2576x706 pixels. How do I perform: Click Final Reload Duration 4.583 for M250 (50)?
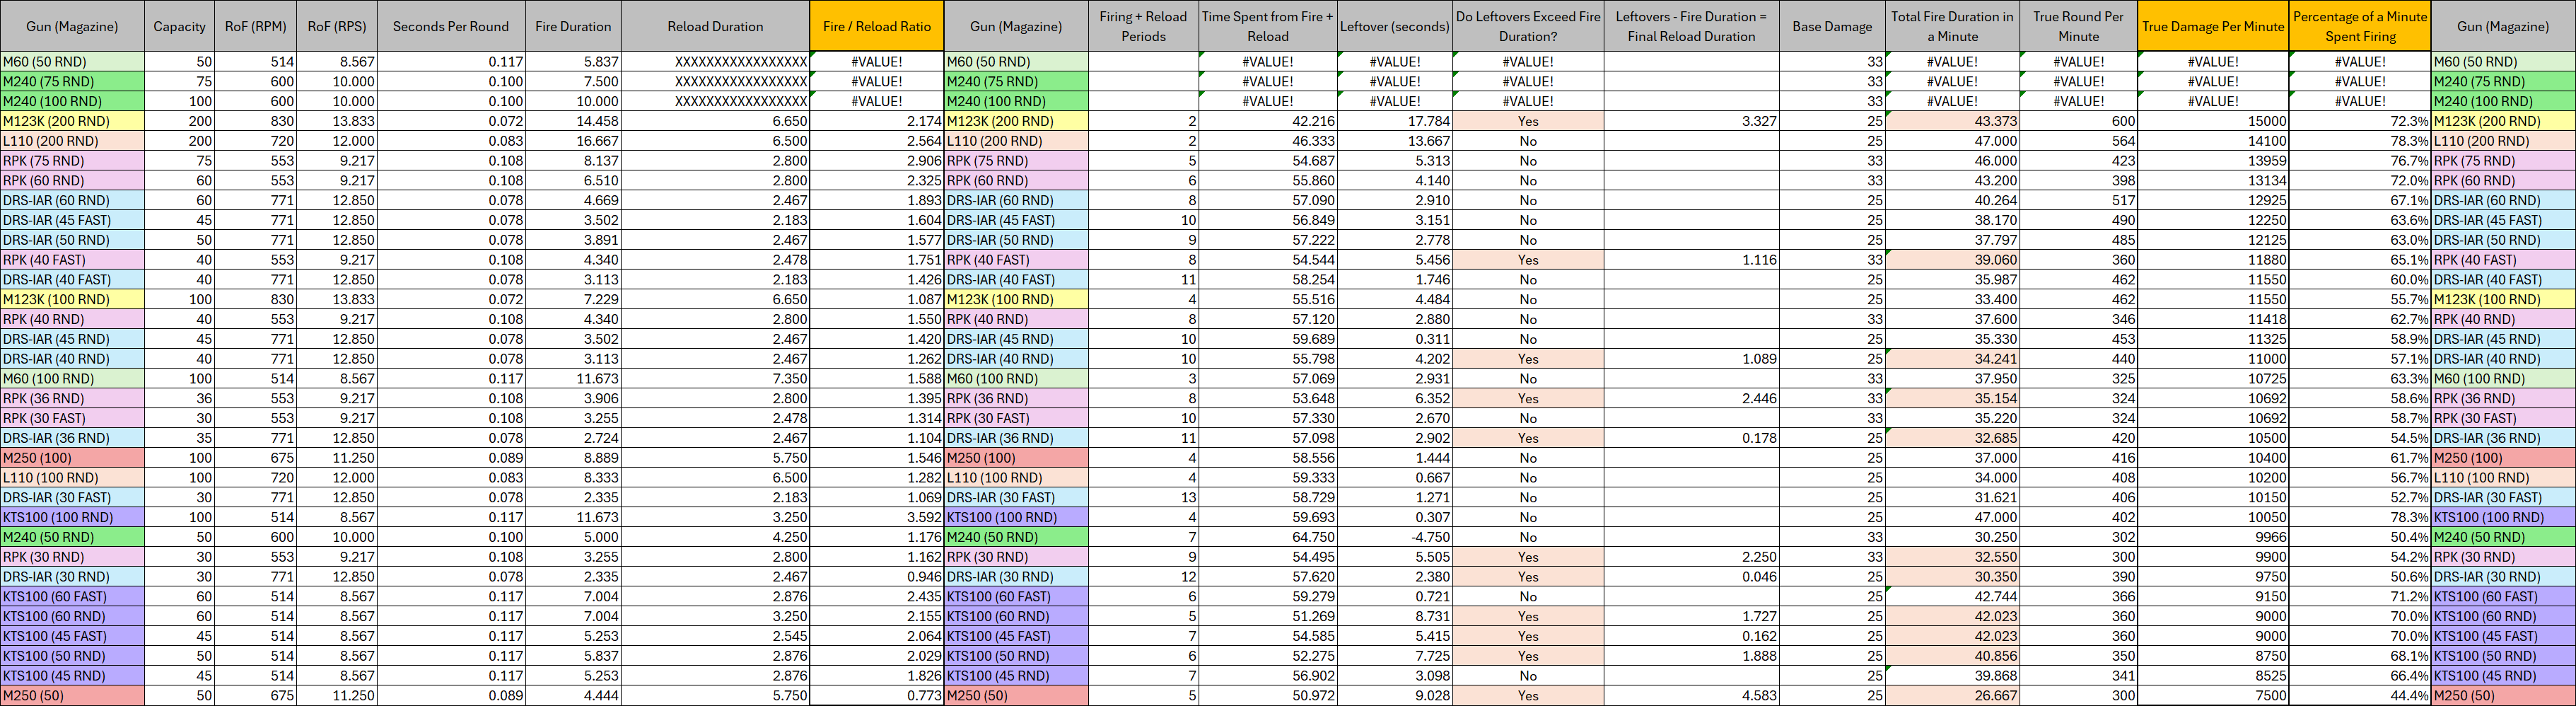1691,696
